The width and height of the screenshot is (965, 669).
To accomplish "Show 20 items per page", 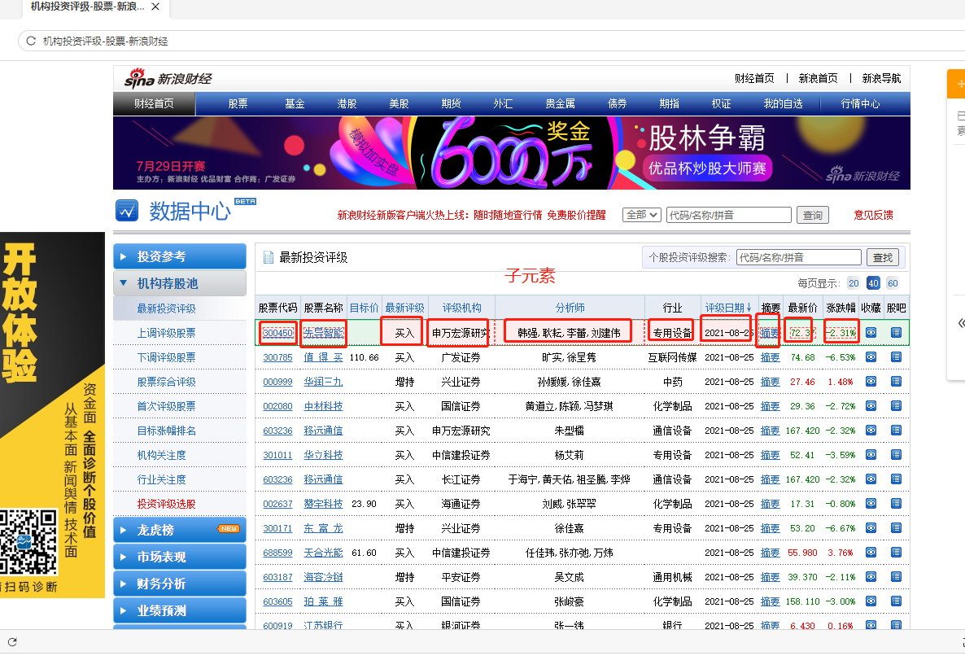I will (x=853, y=283).
